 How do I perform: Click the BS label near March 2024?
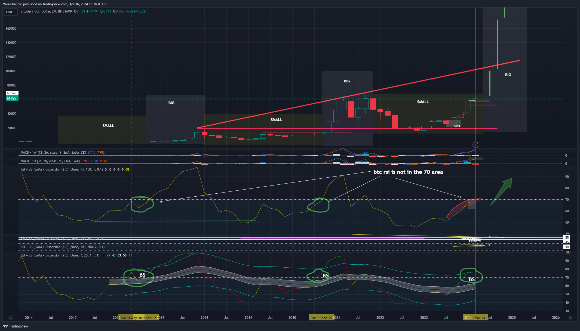[x=472, y=279]
